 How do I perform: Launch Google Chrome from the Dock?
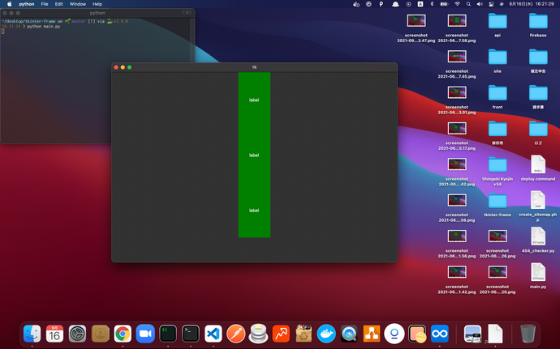pyautogui.click(x=123, y=334)
